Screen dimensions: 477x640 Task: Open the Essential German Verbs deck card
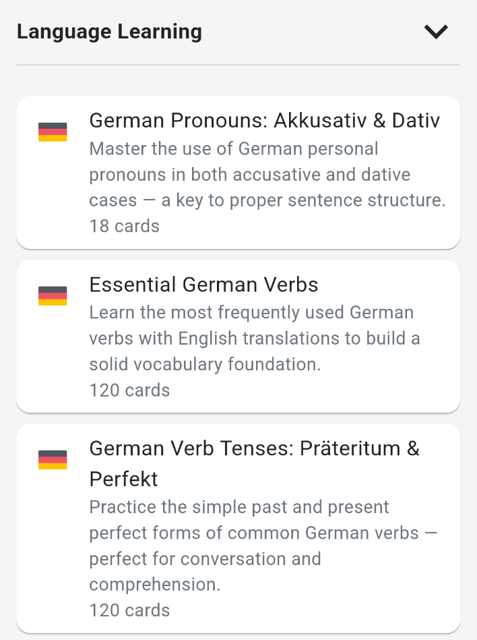(238, 337)
